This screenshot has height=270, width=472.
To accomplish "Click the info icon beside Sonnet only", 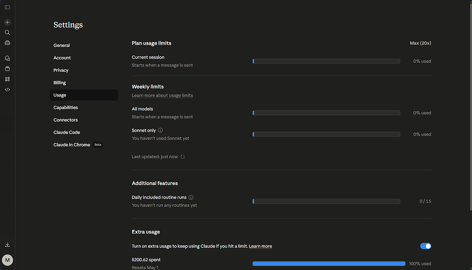I will tap(161, 130).
